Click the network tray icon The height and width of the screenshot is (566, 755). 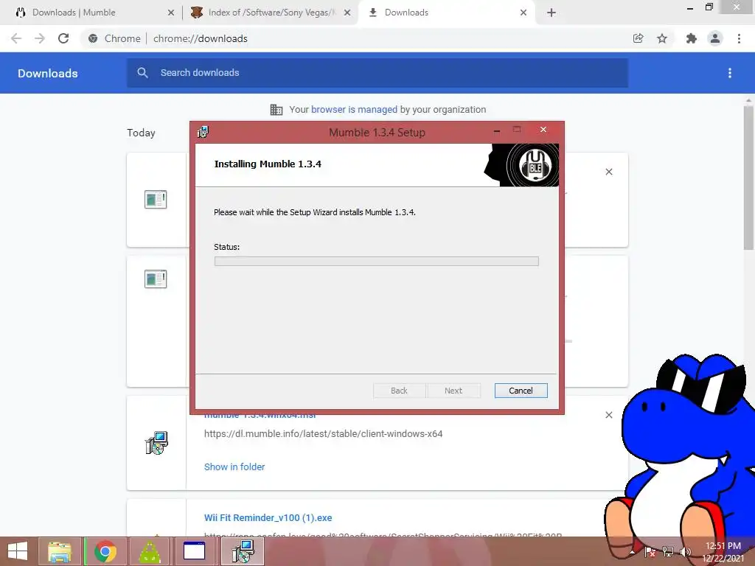667,552
